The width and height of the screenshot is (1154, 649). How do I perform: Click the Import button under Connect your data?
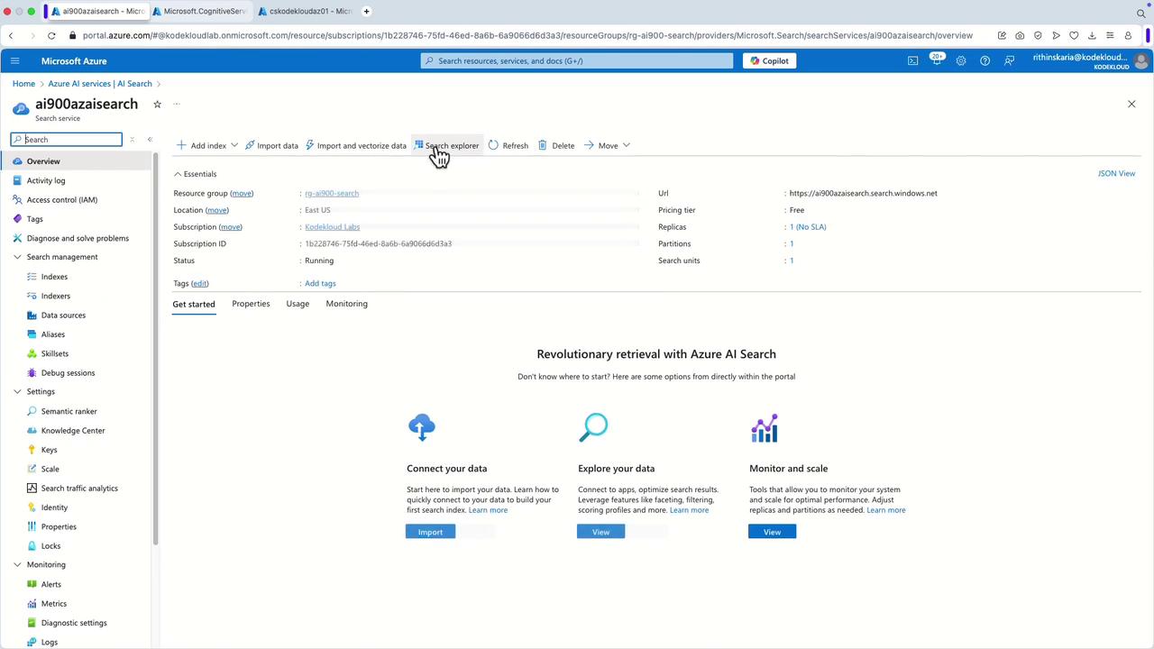point(430,532)
